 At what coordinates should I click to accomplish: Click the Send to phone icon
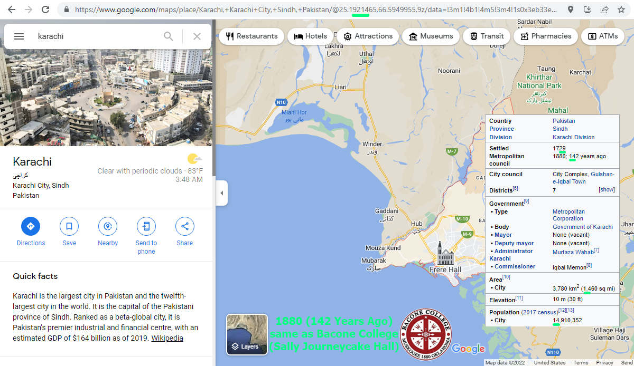[x=146, y=226]
